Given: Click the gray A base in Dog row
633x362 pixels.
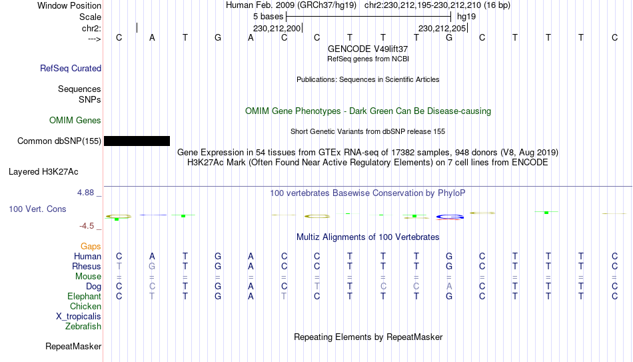Looking at the screenshot, I should click(x=449, y=287).
